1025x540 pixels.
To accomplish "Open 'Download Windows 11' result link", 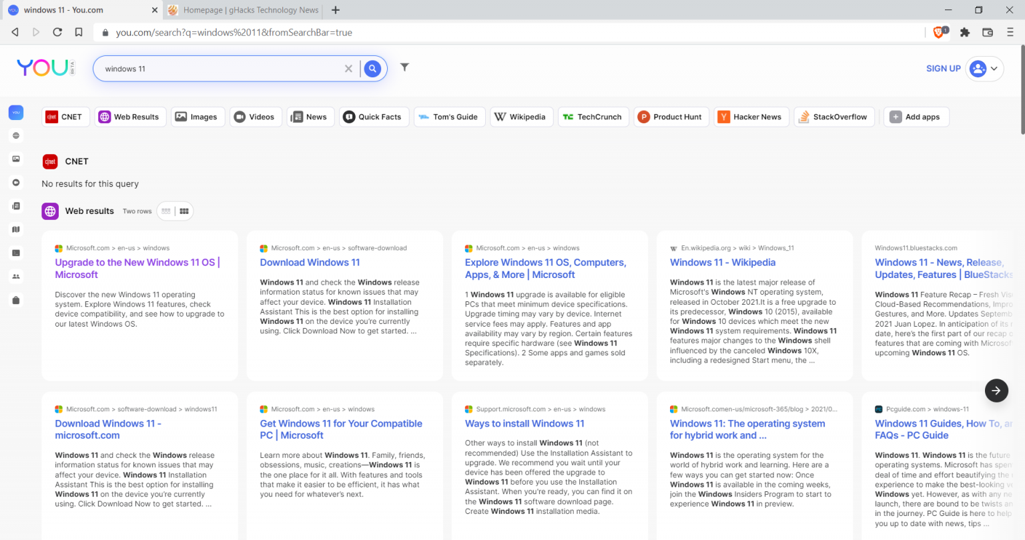I will 310,263.
